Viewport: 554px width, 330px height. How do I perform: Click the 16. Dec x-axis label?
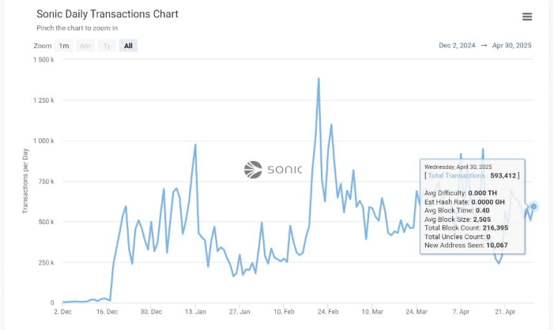click(x=107, y=312)
